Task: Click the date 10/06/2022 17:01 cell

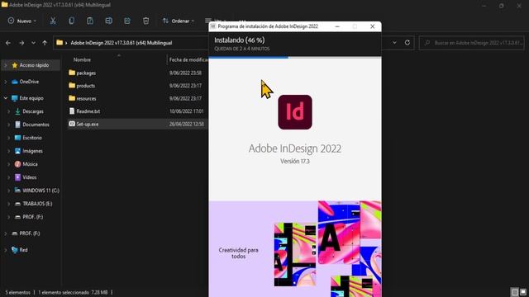Action: pos(187,111)
